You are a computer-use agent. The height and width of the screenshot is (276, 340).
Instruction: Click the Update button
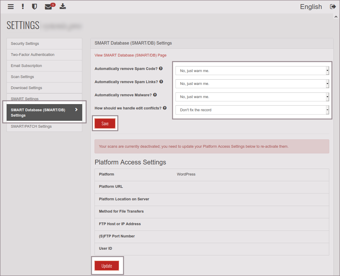[x=107, y=266]
